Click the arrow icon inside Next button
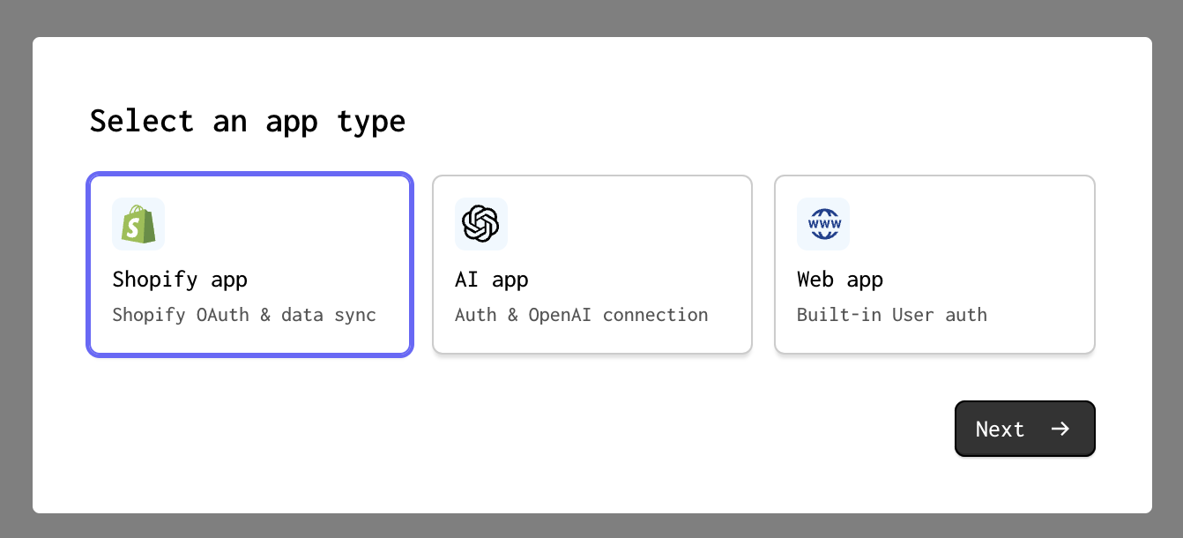The width and height of the screenshot is (1183, 538). point(1060,429)
